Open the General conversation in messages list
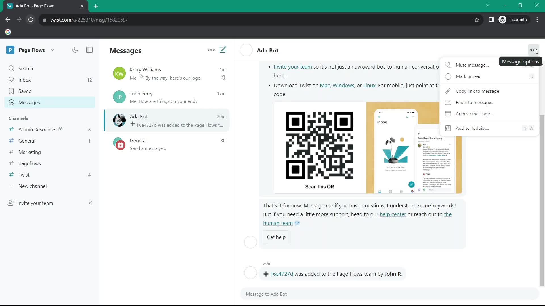Image resolution: width=545 pixels, height=306 pixels. (167, 144)
